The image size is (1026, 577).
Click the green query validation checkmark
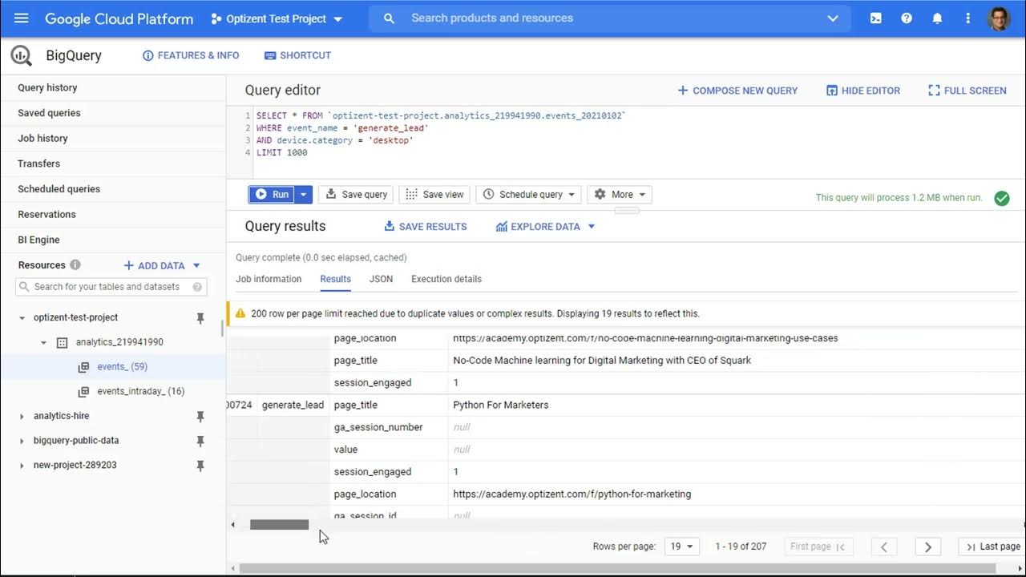pos(1002,198)
